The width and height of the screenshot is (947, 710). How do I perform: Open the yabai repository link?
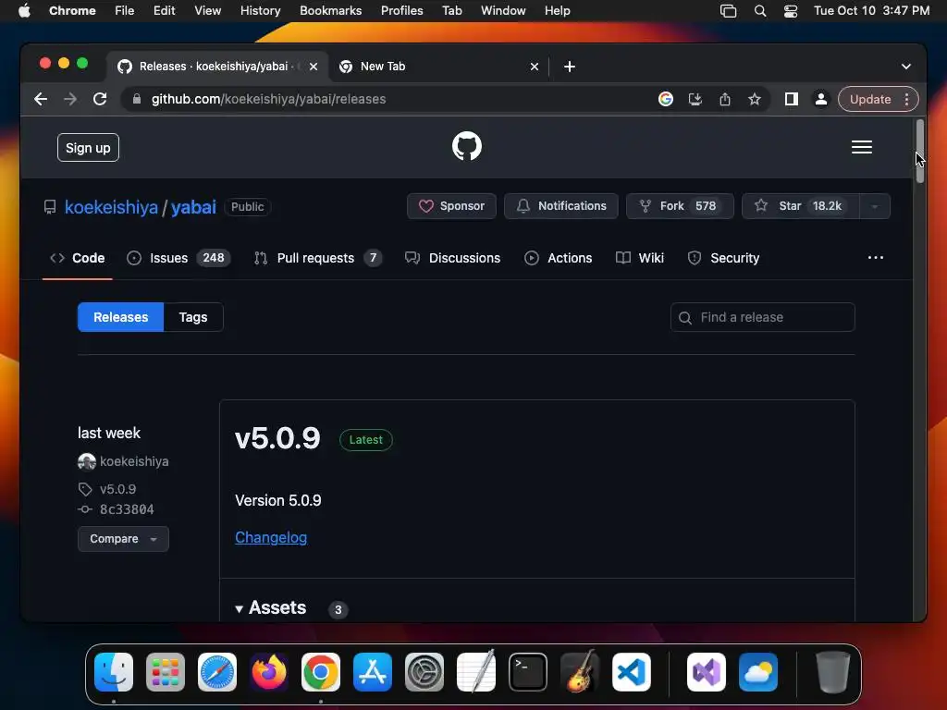[193, 207]
